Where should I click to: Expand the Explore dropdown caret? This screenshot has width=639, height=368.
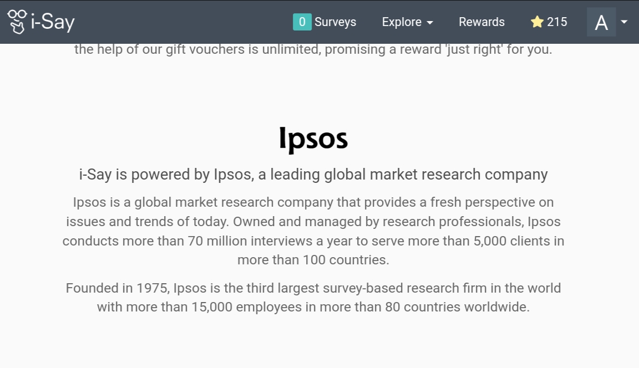tap(430, 23)
